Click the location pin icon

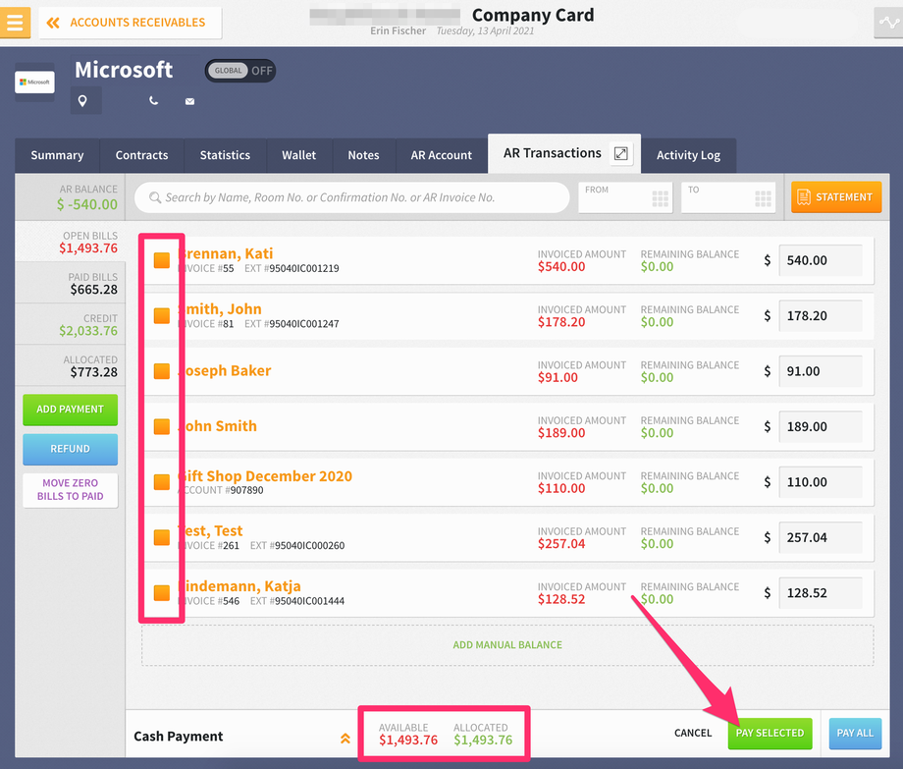click(82, 101)
